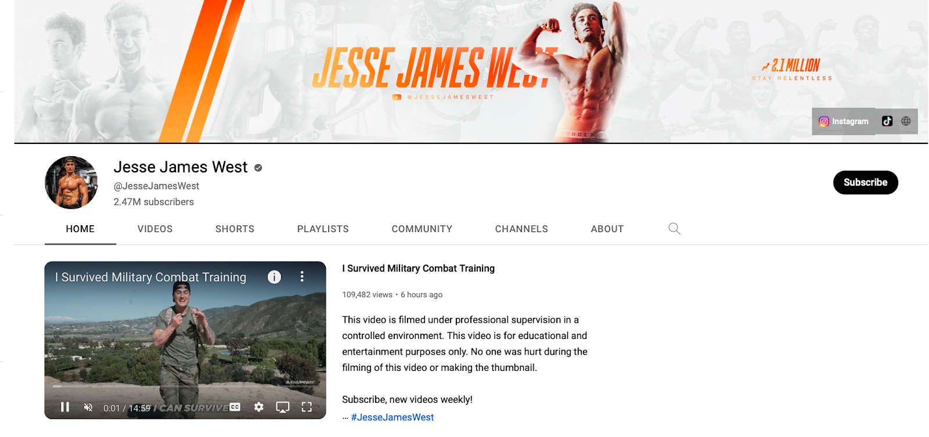Open the Instagram link on banner
The width and height of the screenshot is (929, 437).
click(844, 121)
